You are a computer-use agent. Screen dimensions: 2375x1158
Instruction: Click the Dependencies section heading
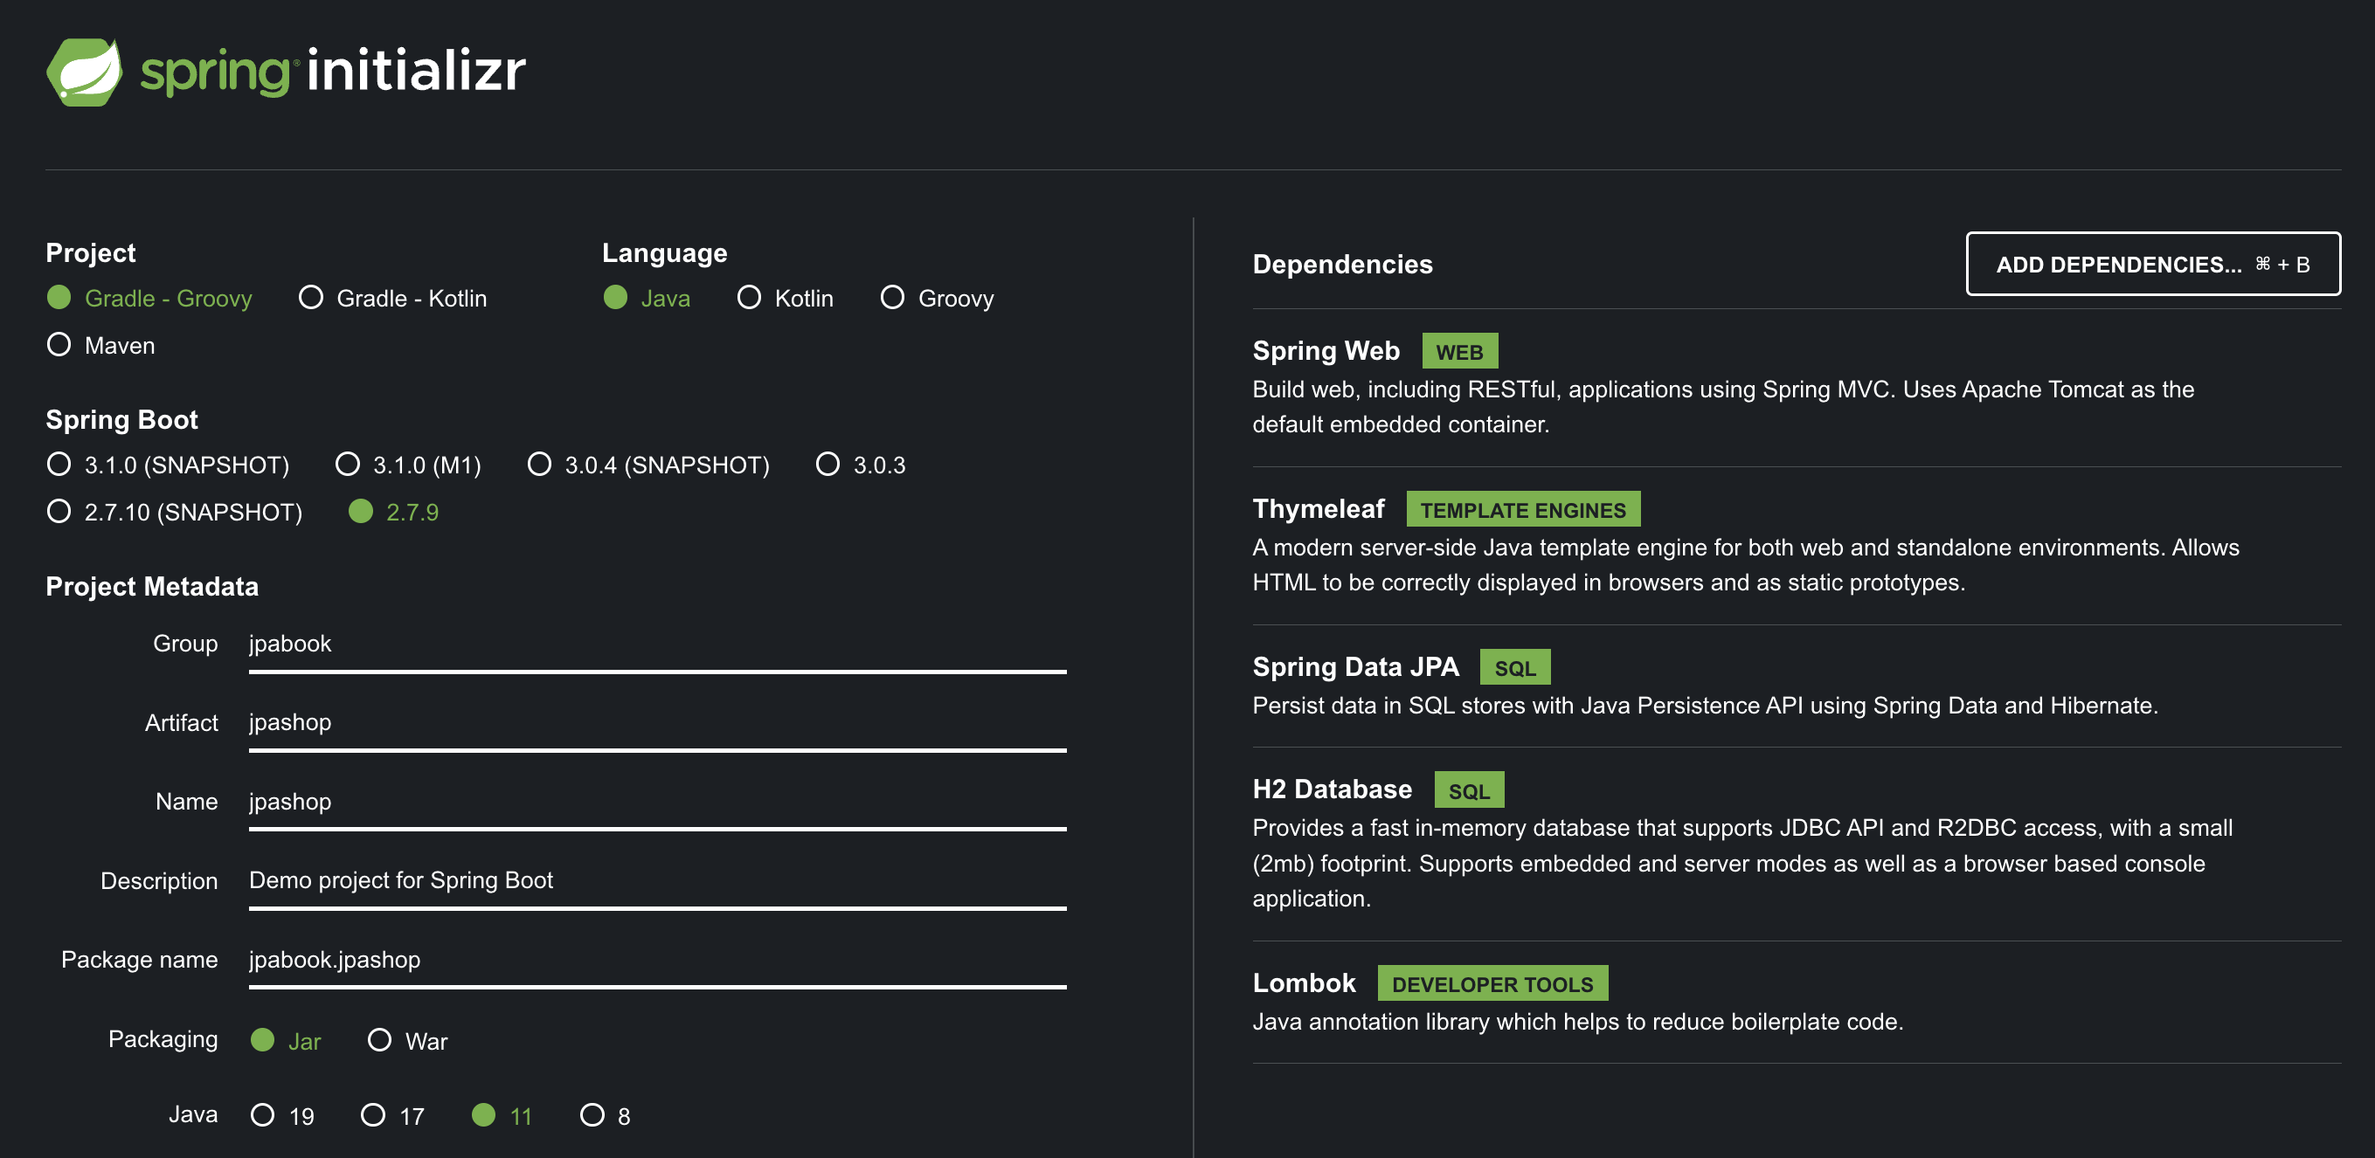[x=1342, y=264]
